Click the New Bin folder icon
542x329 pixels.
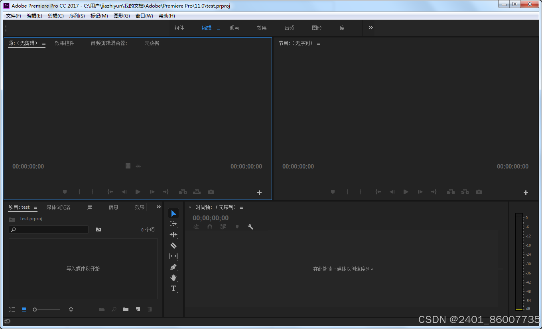[x=126, y=309]
